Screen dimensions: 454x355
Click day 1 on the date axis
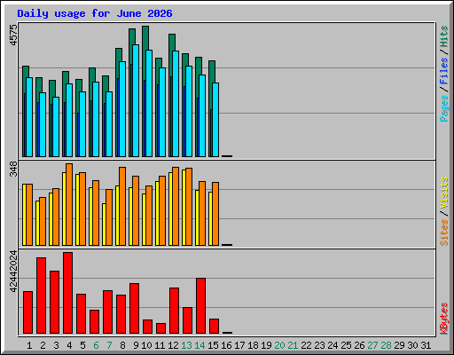point(29,345)
